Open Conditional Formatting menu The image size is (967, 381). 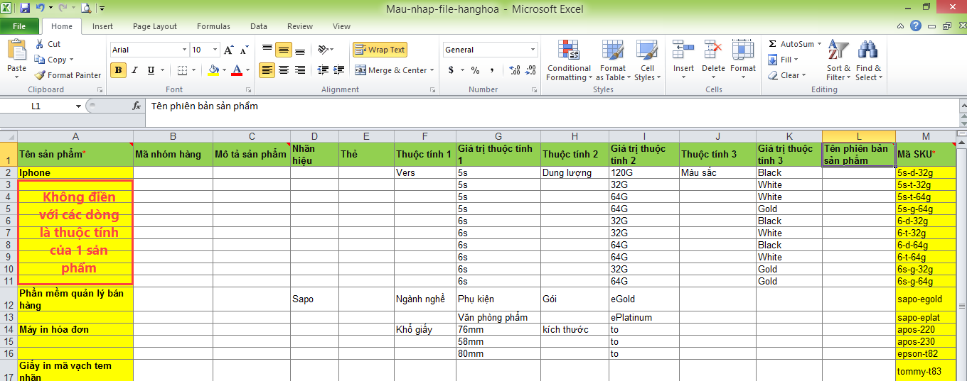(569, 61)
